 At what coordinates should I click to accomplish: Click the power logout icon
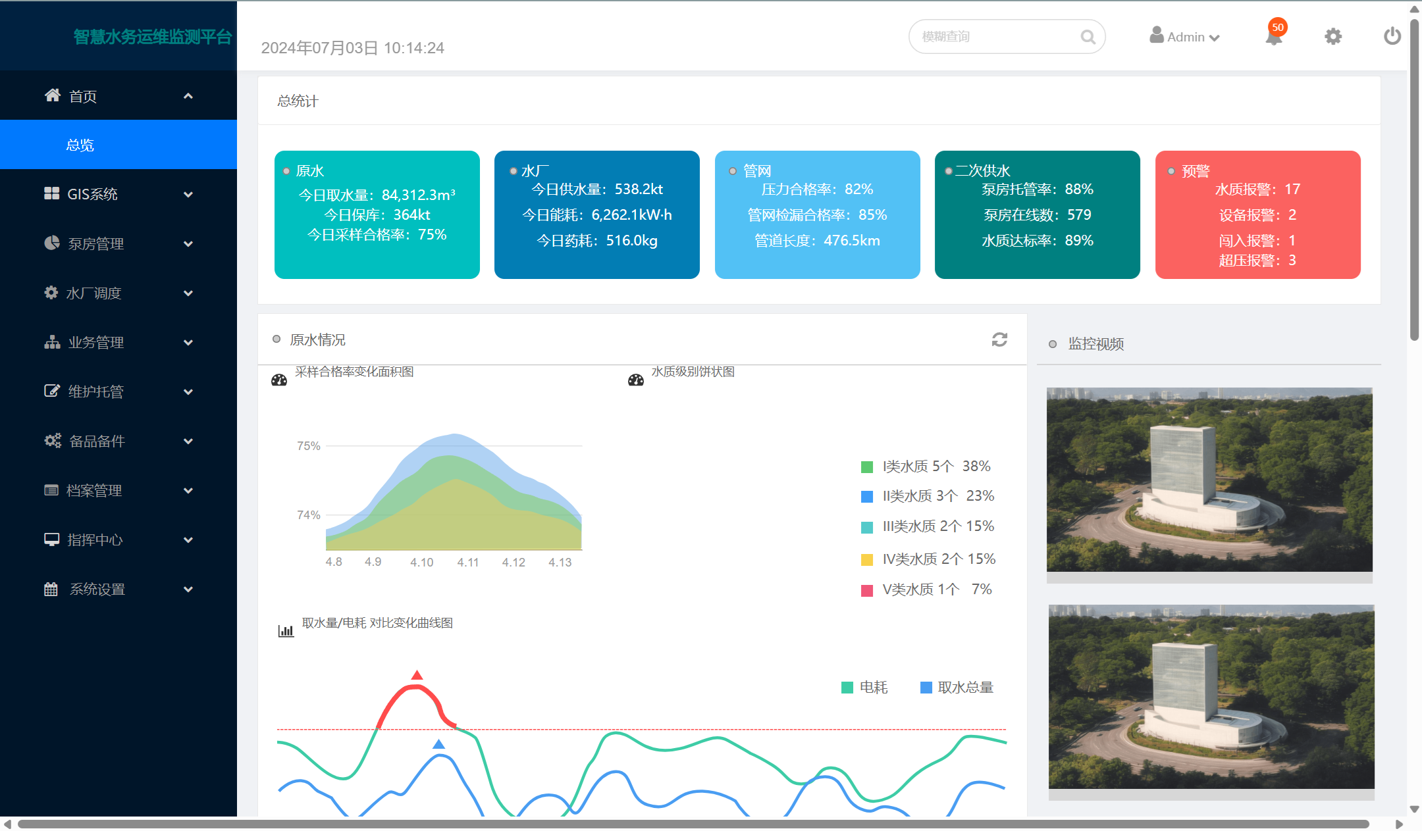click(1392, 36)
